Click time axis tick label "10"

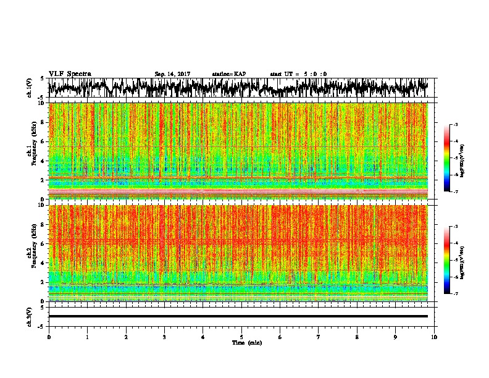click(434, 337)
